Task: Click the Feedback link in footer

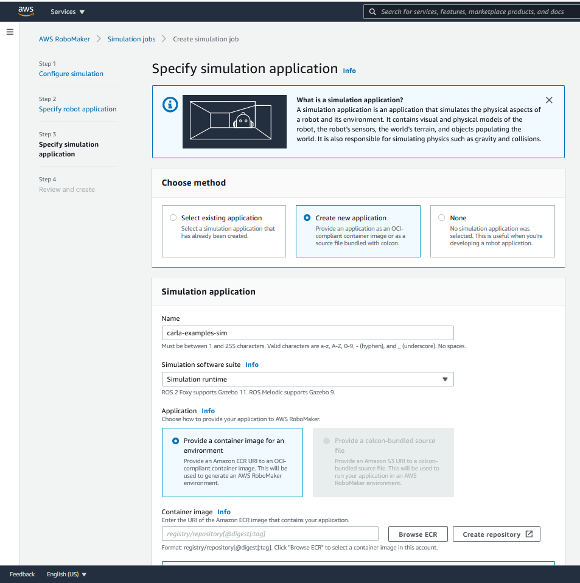Action: pyautogui.click(x=23, y=574)
